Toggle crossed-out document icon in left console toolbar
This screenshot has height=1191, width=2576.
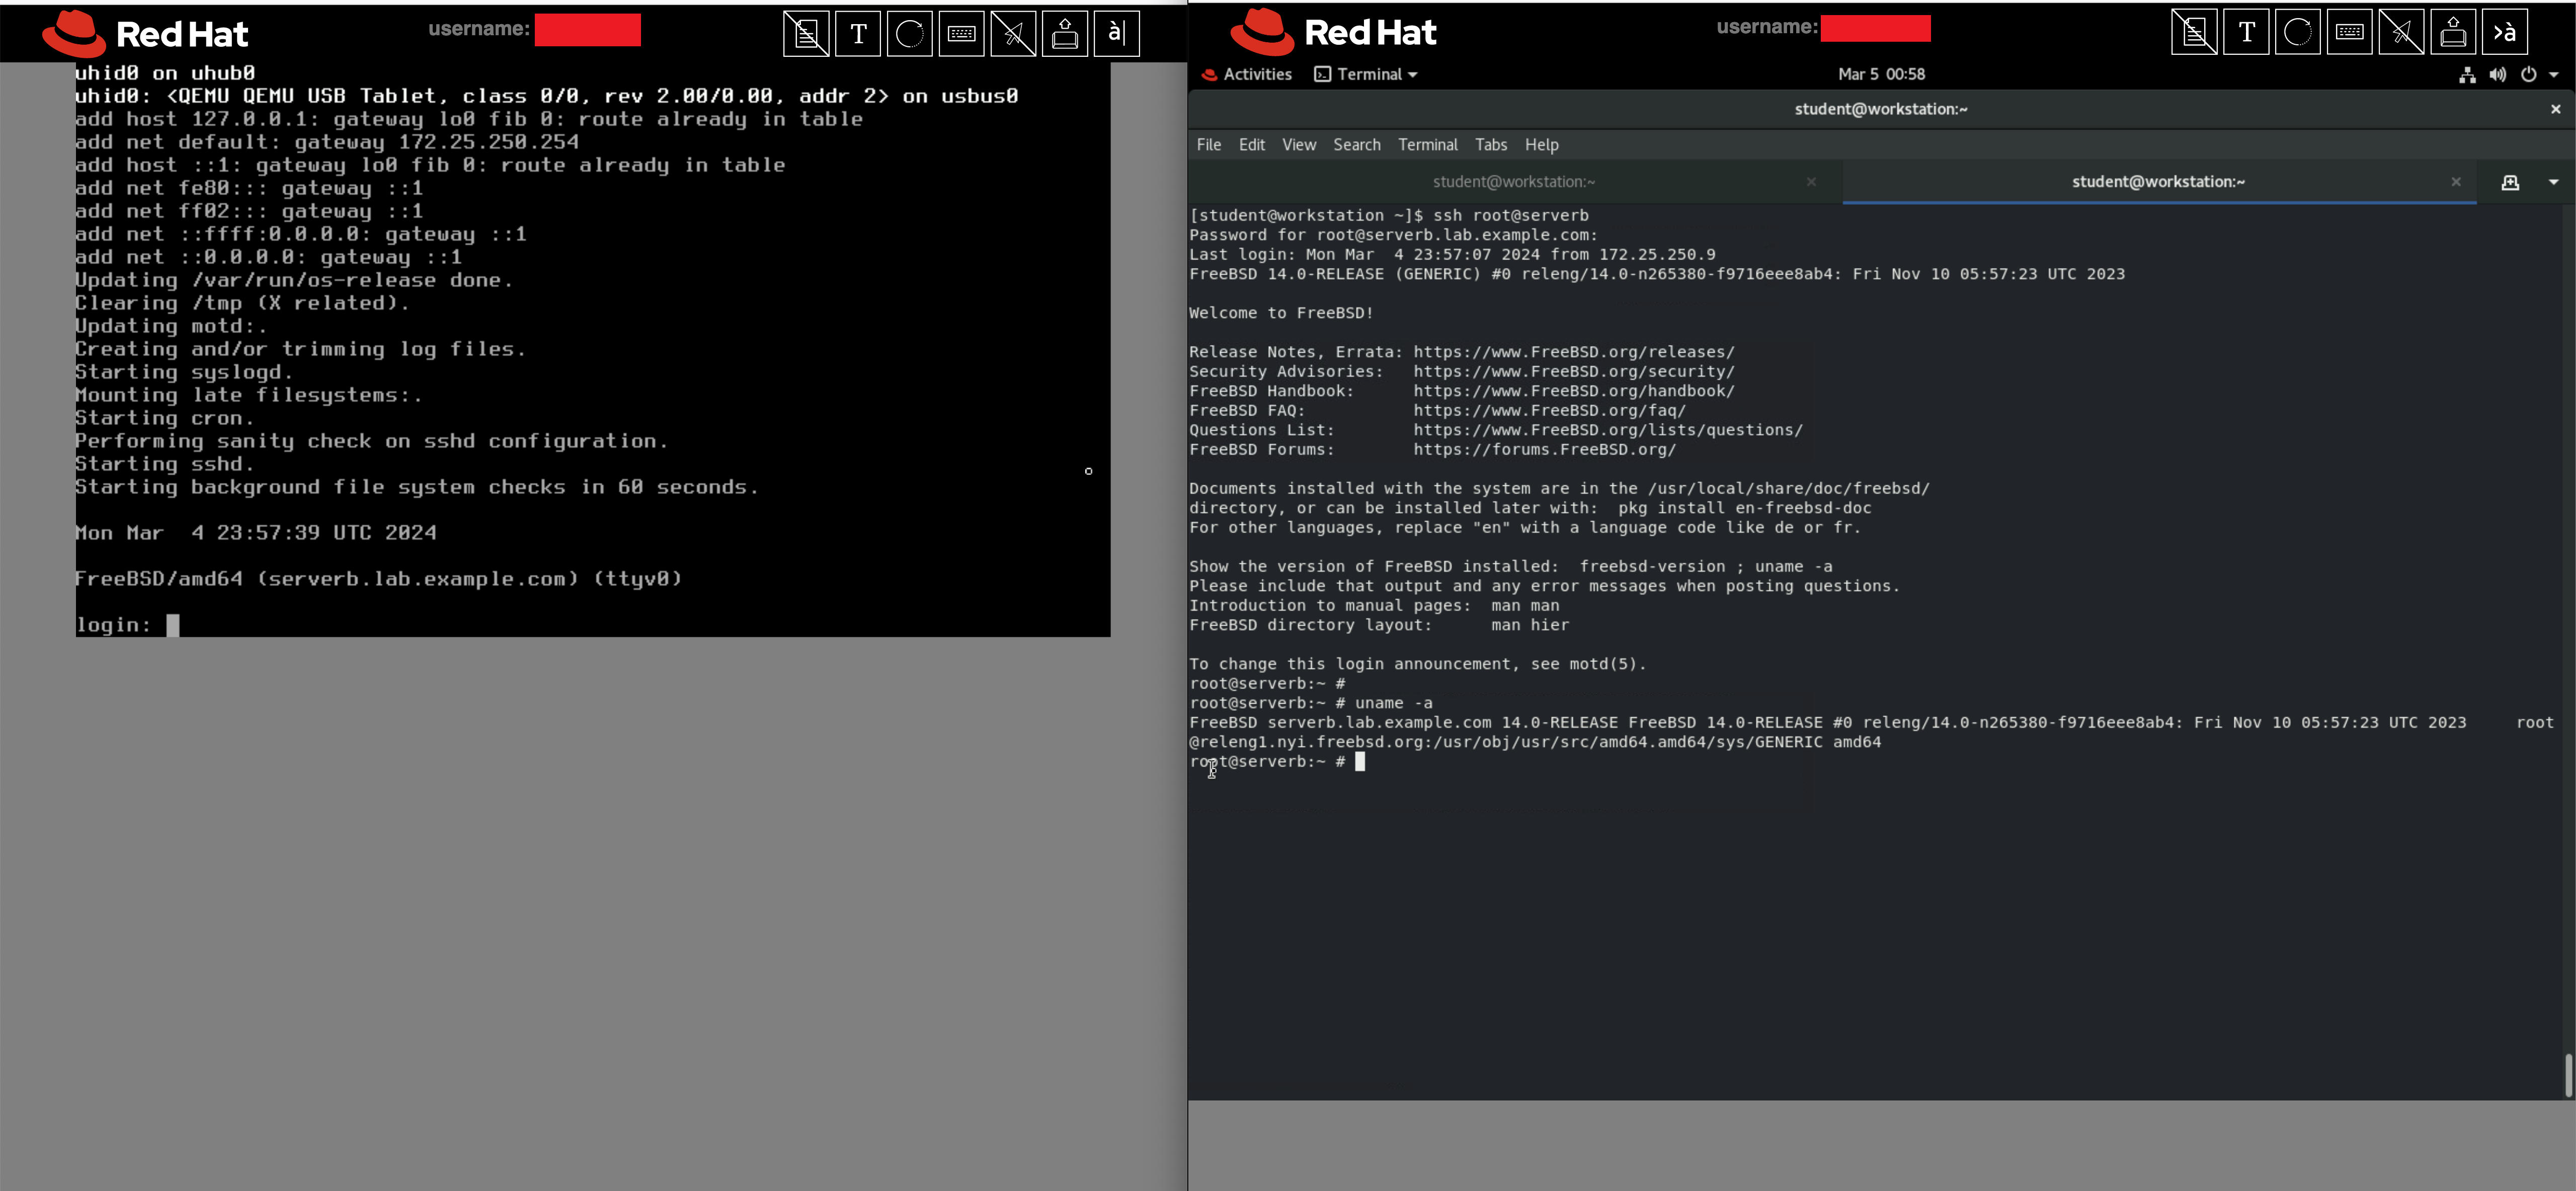coord(806,34)
